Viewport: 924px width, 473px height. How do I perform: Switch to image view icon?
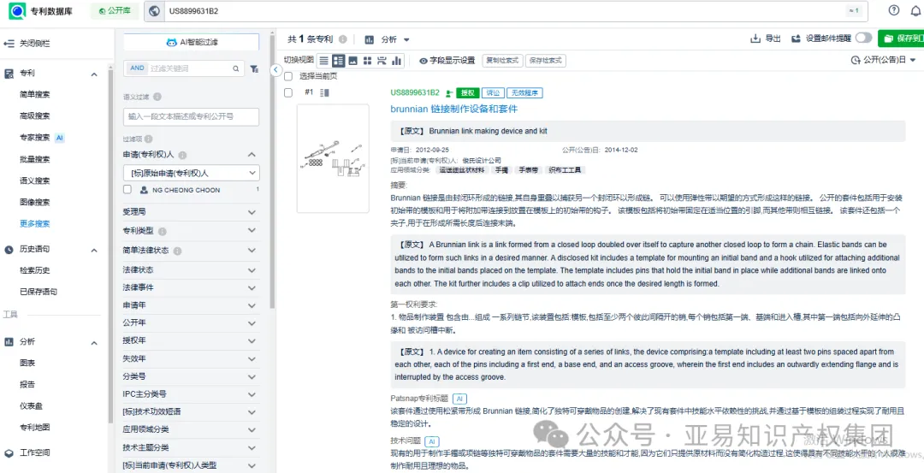[353, 60]
